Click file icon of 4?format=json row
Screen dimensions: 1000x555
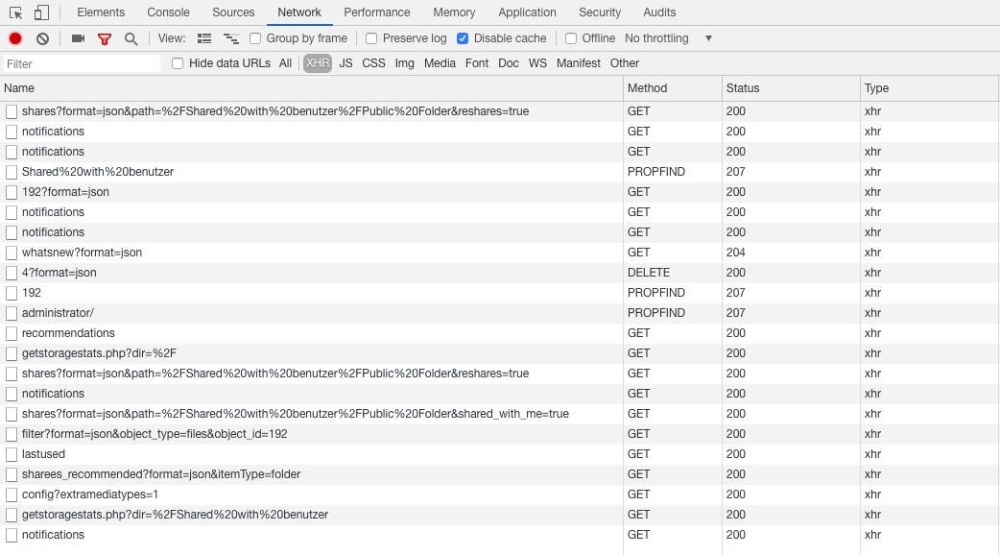pos(12,273)
